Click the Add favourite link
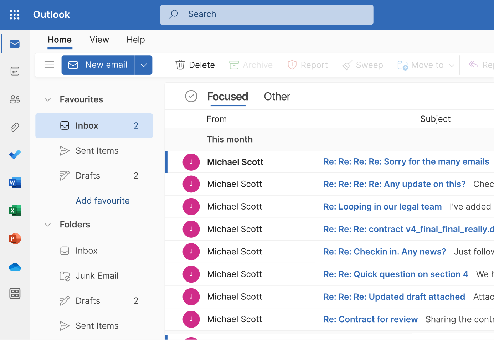494x340 pixels. coord(103,201)
